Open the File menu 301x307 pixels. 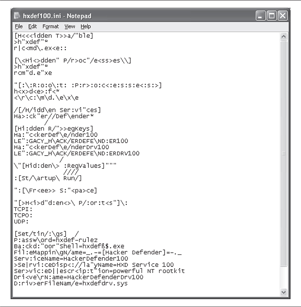[x=19, y=26]
